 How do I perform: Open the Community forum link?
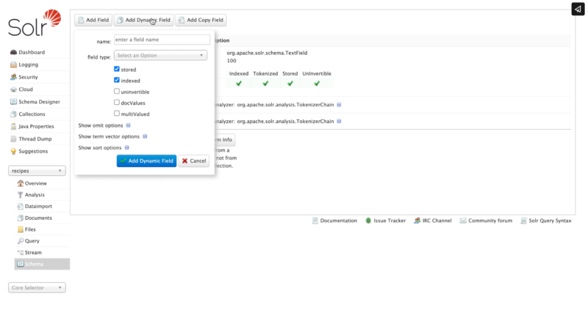tap(490, 221)
